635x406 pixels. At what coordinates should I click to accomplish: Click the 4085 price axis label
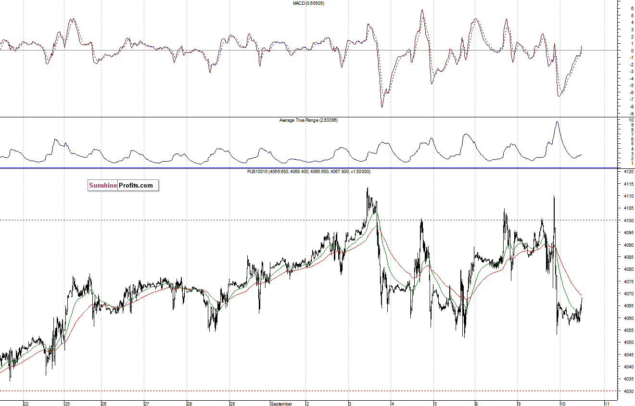tap(628, 257)
